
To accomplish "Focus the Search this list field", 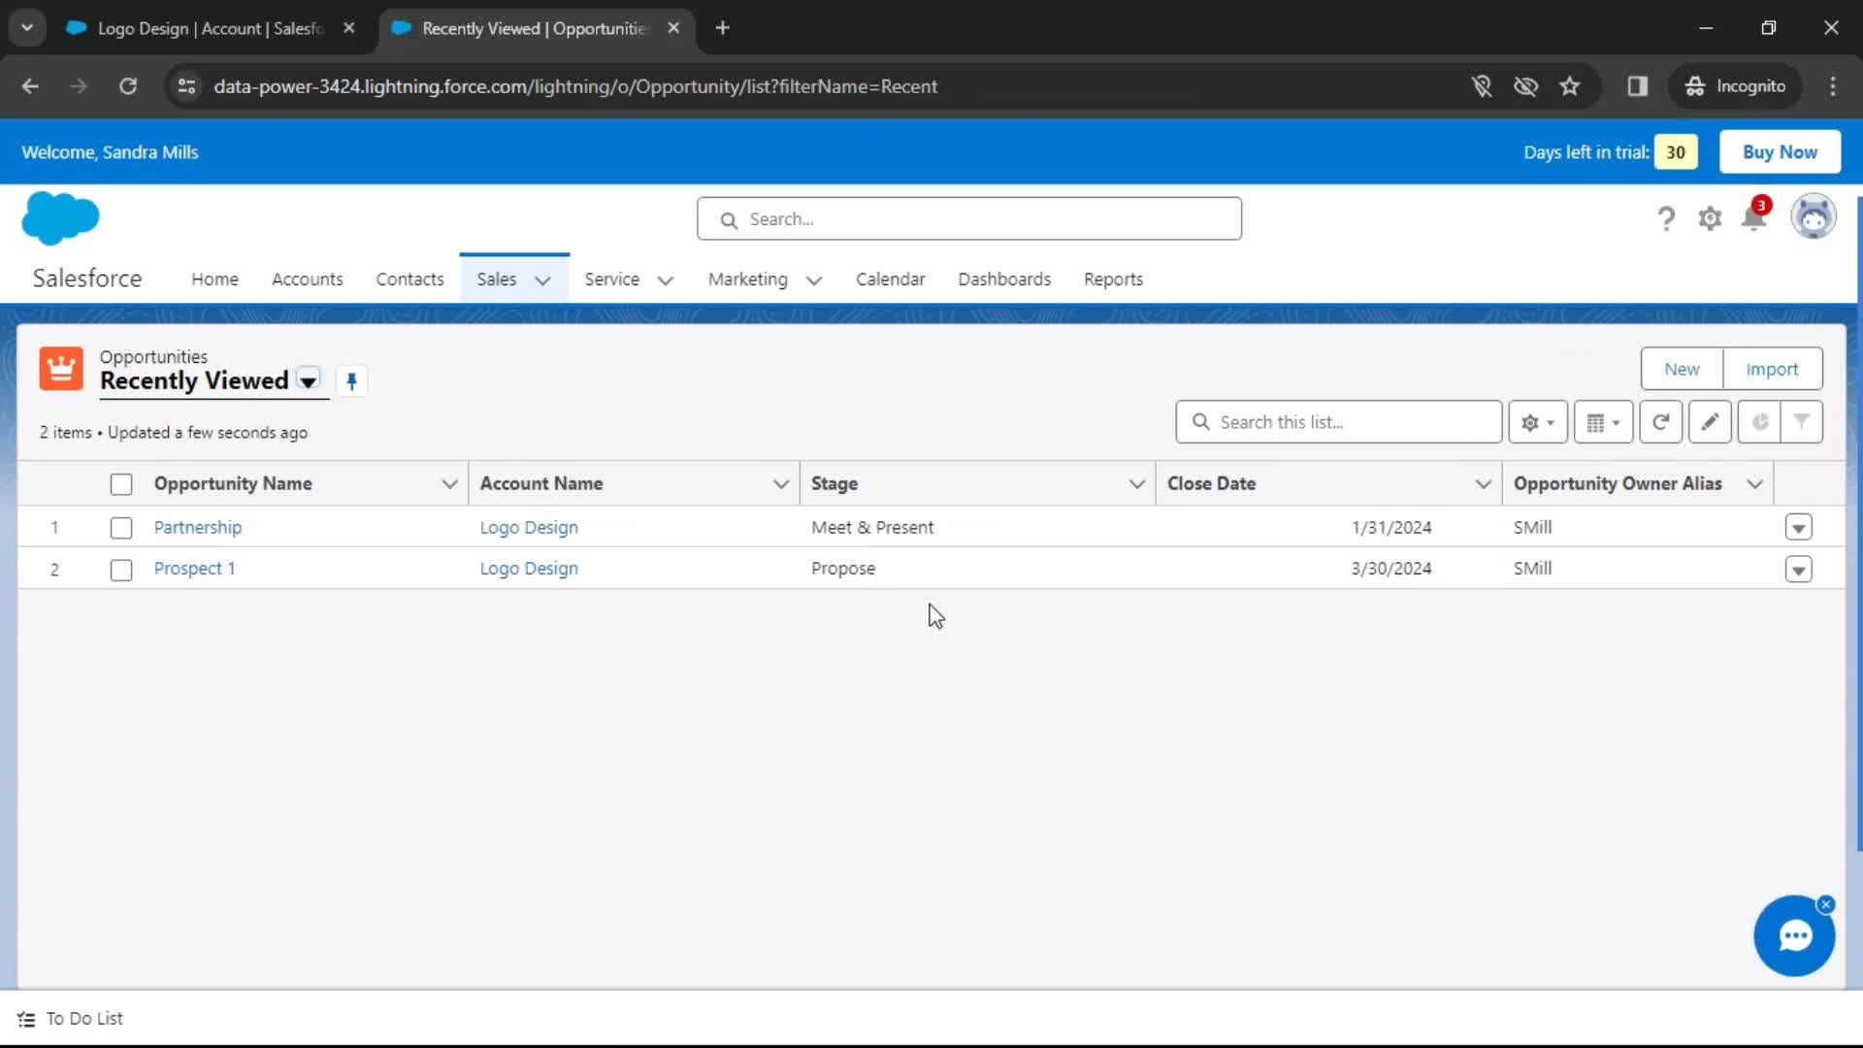I will tap(1339, 422).
